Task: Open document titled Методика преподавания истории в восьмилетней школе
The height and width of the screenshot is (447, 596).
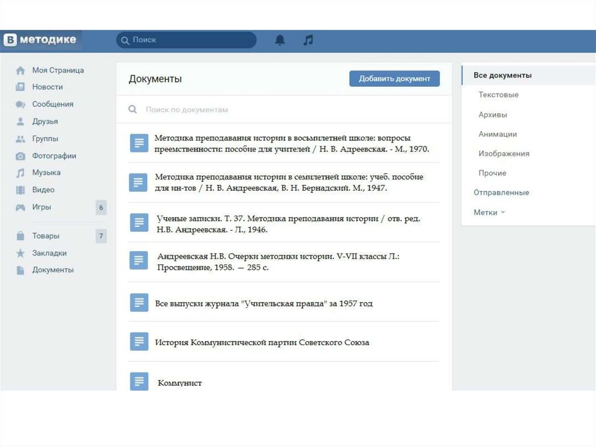Action: pos(292,143)
